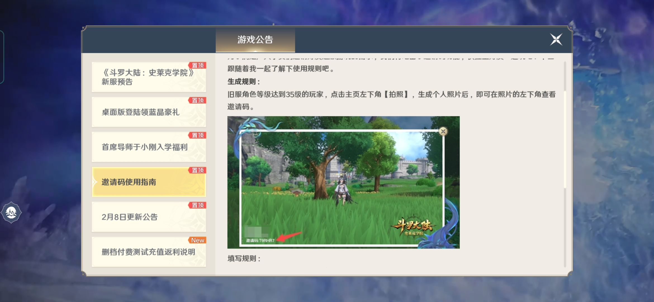Screen dimensions: 654x302
Task: Click the invite code example screenshot
Action: [x=343, y=182]
